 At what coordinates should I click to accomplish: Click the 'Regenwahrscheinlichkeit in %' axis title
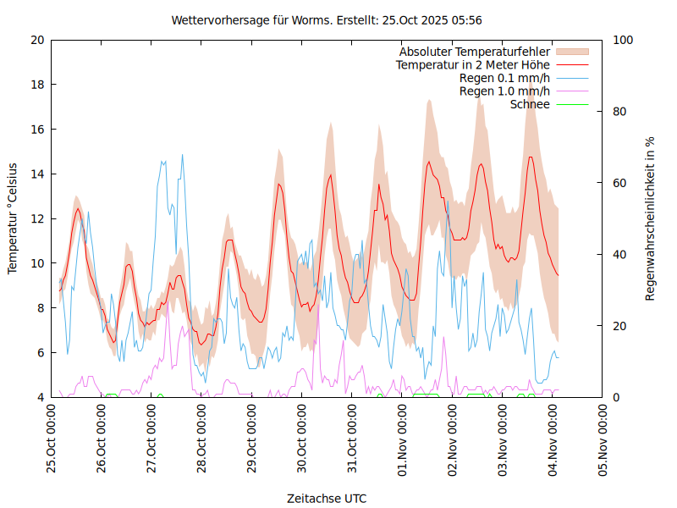pyautogui.click(x=650, y=218)
